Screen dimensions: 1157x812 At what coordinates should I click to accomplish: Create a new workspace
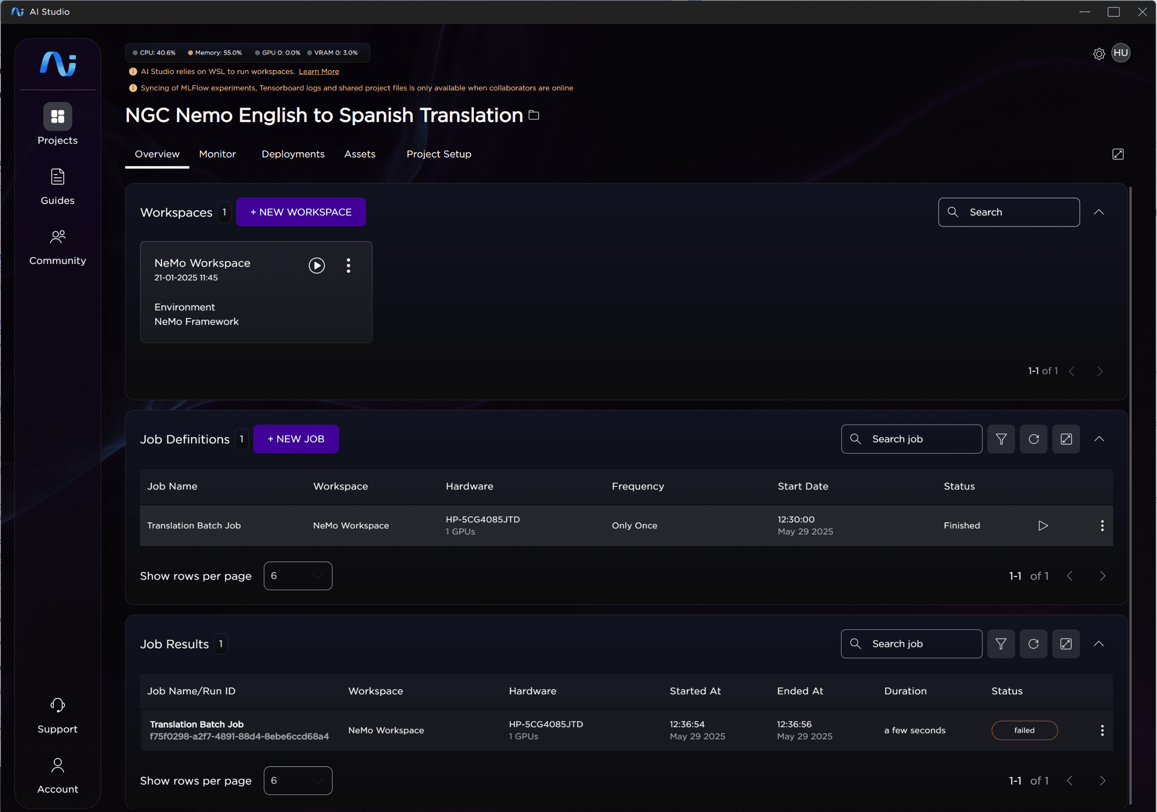coord(301,212)
